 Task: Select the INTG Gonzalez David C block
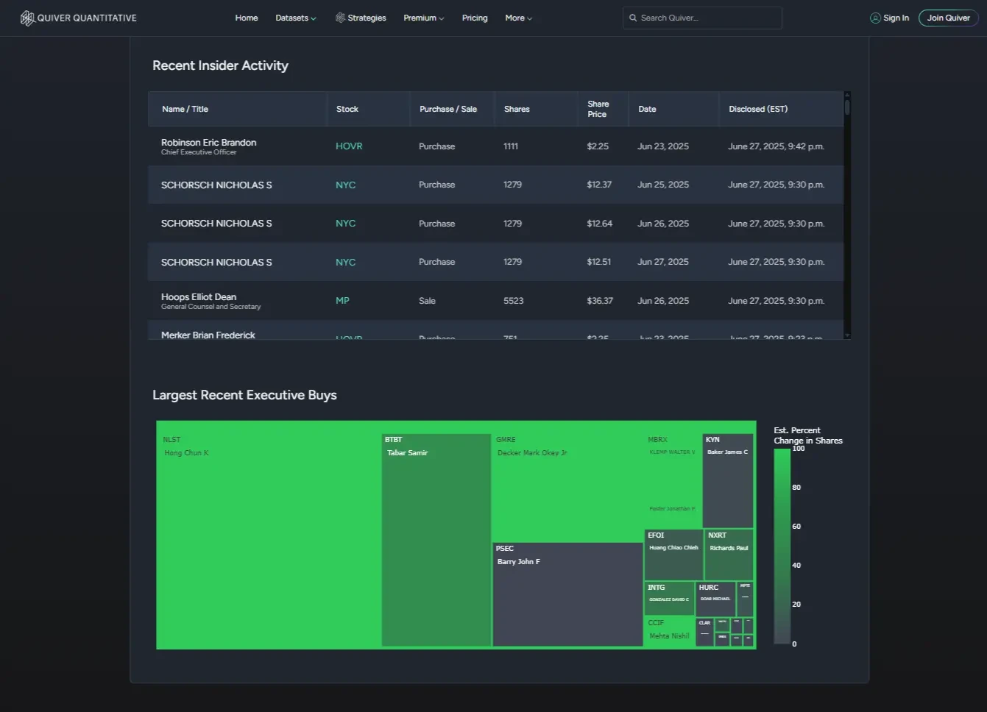click(x=670, y=598)
